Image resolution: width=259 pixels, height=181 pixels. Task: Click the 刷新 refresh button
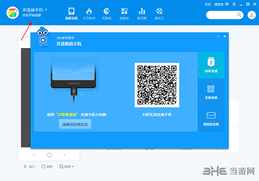pyautogui.click(x=47, y=166)
